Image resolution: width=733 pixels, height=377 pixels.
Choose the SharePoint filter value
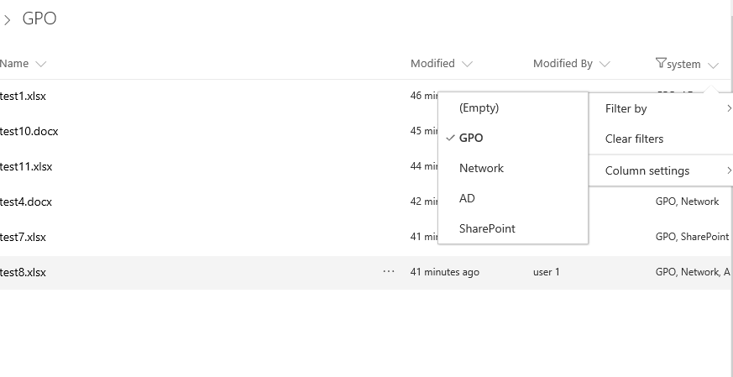coord(487,228)
